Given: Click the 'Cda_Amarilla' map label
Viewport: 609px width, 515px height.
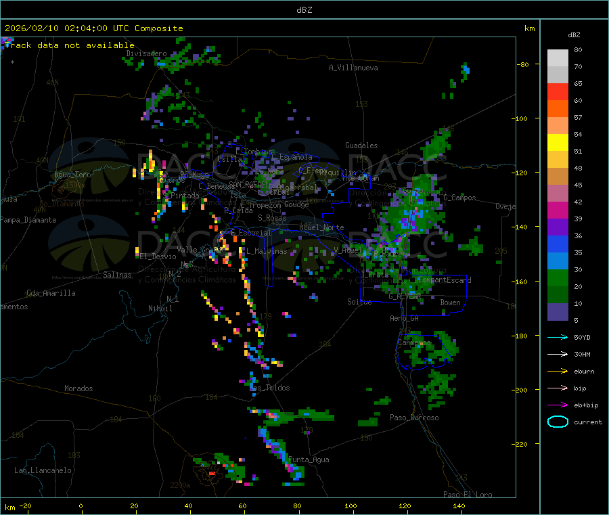Looking at the screenshot, I should coord(51,293).
